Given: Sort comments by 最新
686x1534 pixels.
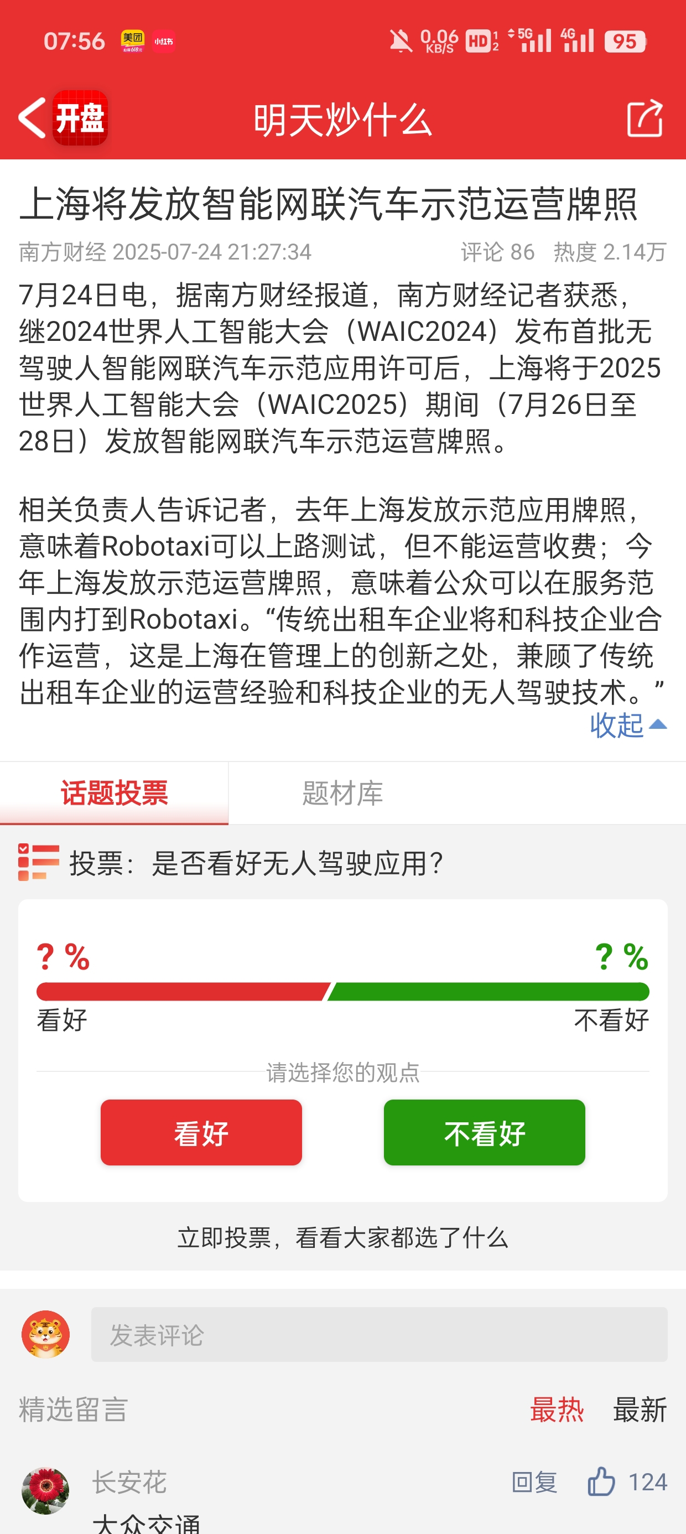Looking at the screenshot, I should [640, 1409].
